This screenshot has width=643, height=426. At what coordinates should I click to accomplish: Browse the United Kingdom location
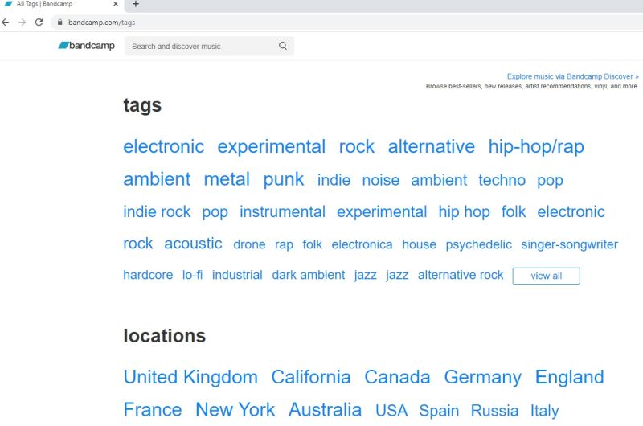(190, 377)
